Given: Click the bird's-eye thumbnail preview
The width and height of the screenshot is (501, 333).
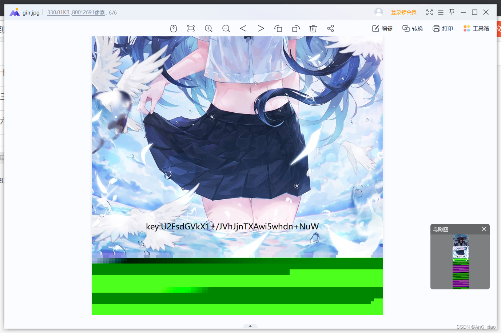Looking at the screenshot, I should coord(461,262).
